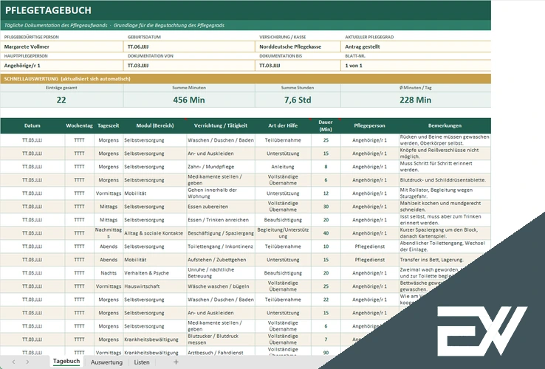Viewport: 545px width, 369px height.
Task: Click the Beschäftigung / Spaziergang cell
Action: click(221, 233)
